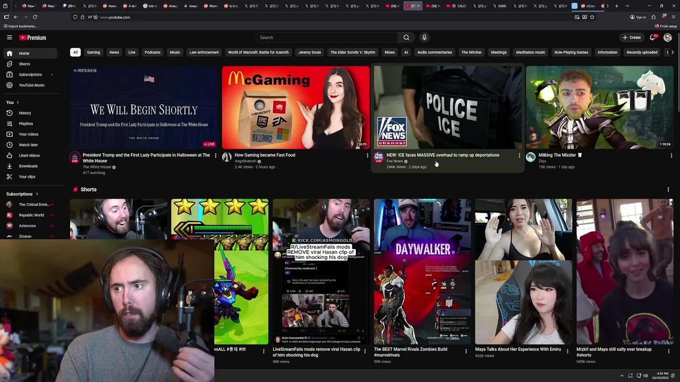The height and width of the screenshot is (382, 680).
Task: Click browser Sign in button
Action: coord(638,17)
